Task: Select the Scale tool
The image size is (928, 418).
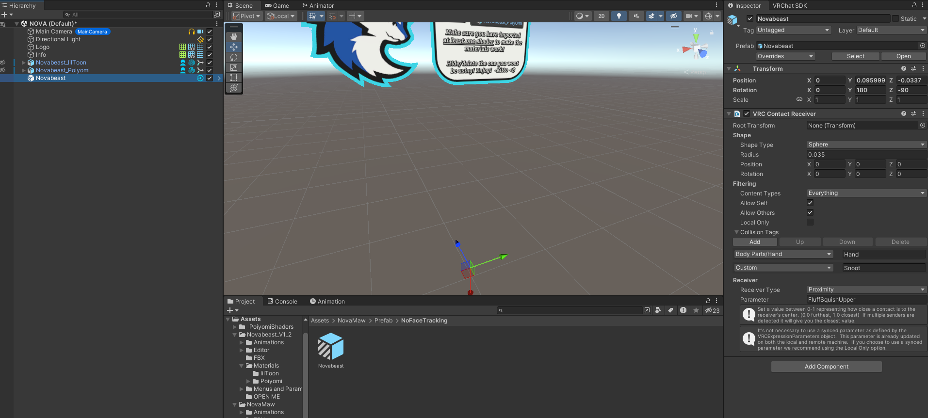Action: point(234,67)
